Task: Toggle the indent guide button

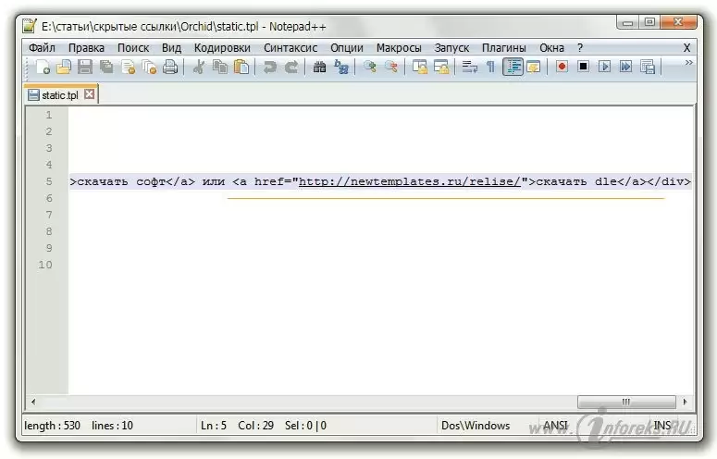Action: (513, 67)
